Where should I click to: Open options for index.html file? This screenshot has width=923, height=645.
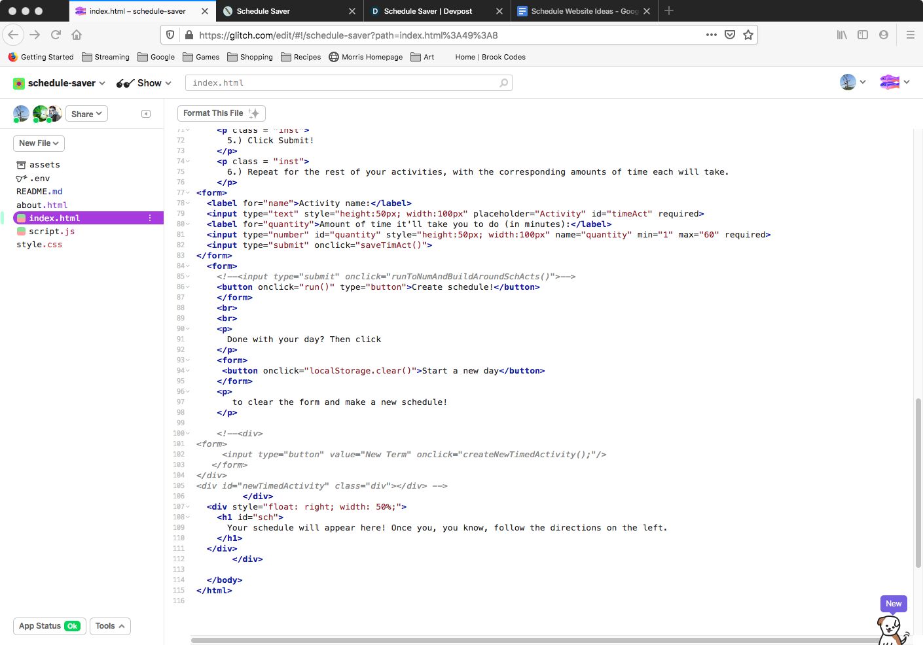(150, 218)
